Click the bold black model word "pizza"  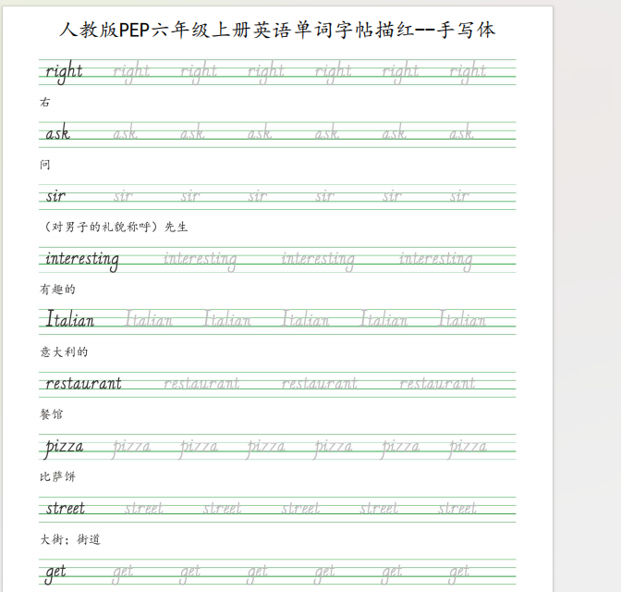point(65,447)
